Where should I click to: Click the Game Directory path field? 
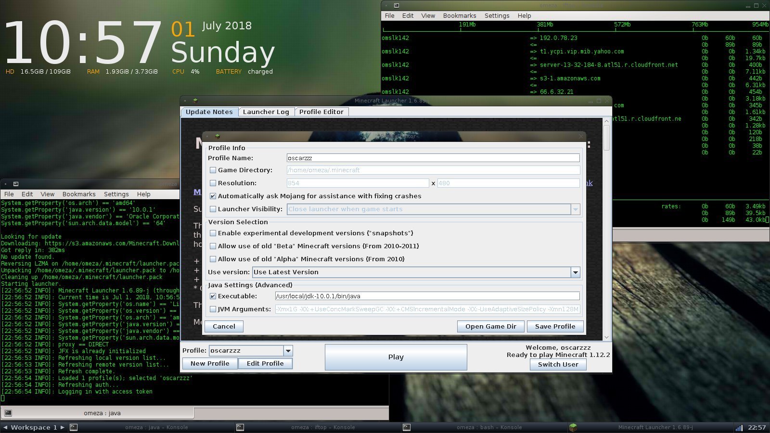coord(433,170)
